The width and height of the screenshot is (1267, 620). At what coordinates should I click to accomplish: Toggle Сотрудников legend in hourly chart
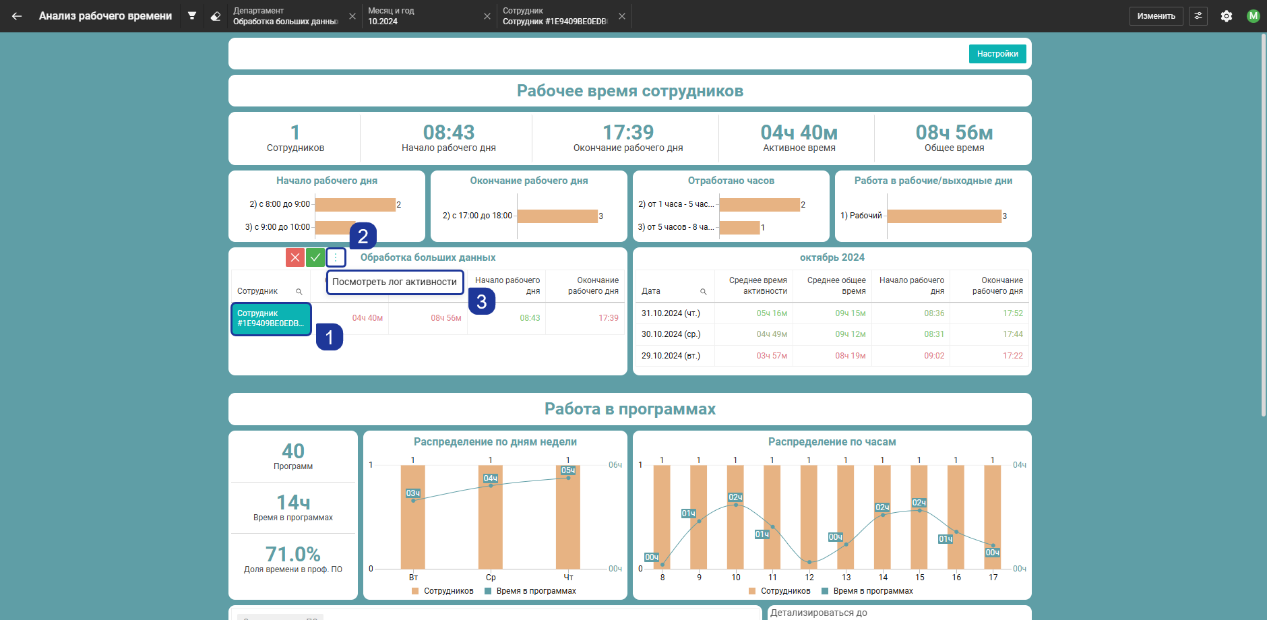point(780,591)
